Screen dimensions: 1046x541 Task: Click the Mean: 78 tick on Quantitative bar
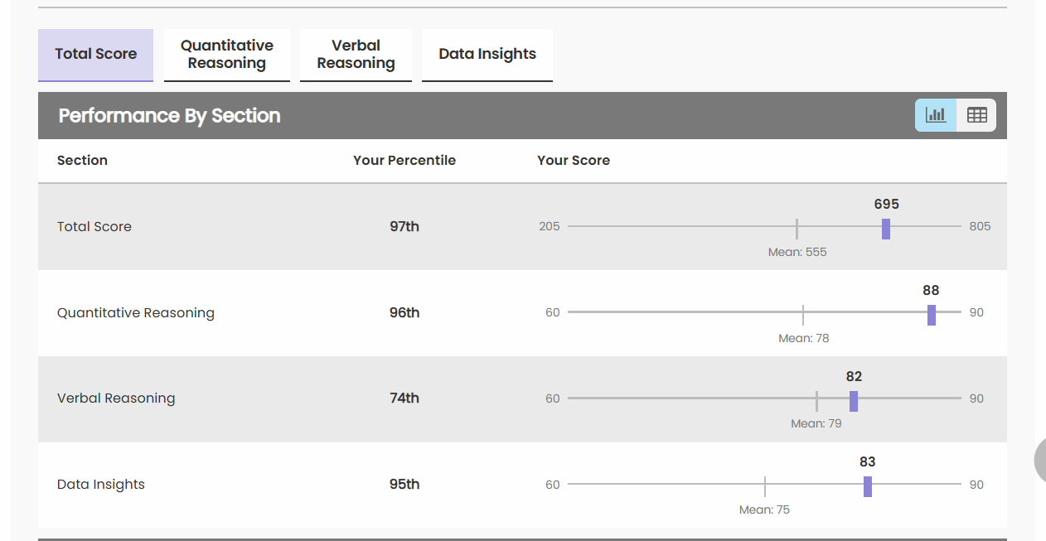[803, 315]
